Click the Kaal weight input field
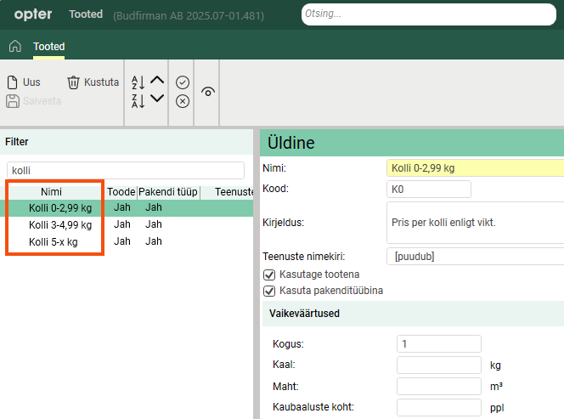564x419 pixels. pyautogui.click(x=438, y=365)
